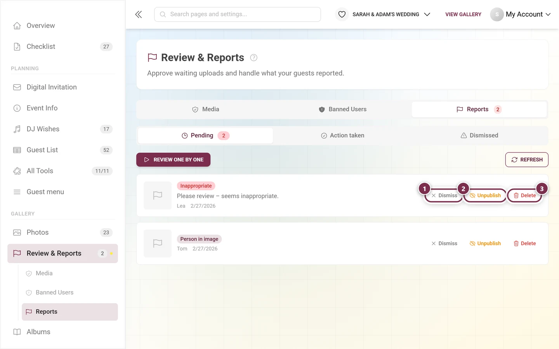The image size is (559, 349).
Task: Delete media reported by Tom
Action: pos(524,244)
